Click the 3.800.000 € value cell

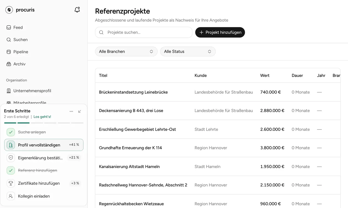pyautogui.click(x=272, y=148)
